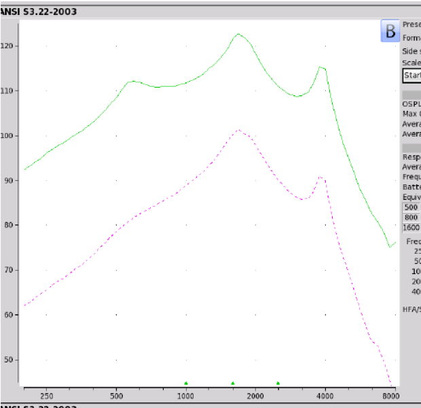Screen dimensions: 421x408
Task: Click the HFA label in side panel
Action: [411, 309]
